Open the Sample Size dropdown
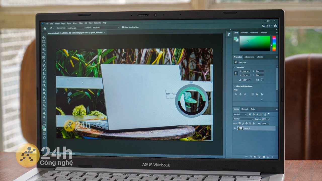Image resolution: width=322 pixels, height=181 pixels. pyautogui.click(x=75, y=28)
